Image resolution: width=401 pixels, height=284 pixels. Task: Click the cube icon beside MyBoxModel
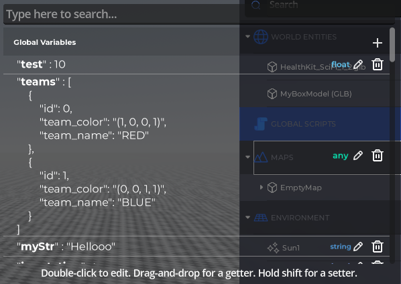pos(272,94)
